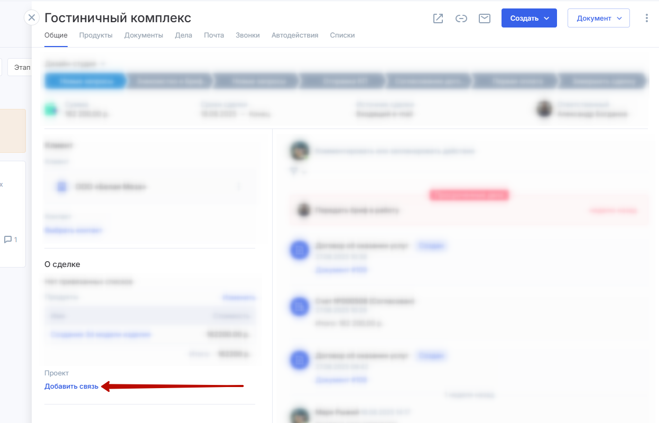
Task: Click the Гостиничный комплекс deal title
Action: 118,17
